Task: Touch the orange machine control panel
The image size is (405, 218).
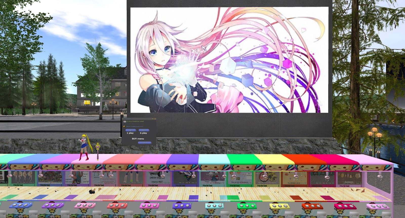Action: tap(312, 206)
